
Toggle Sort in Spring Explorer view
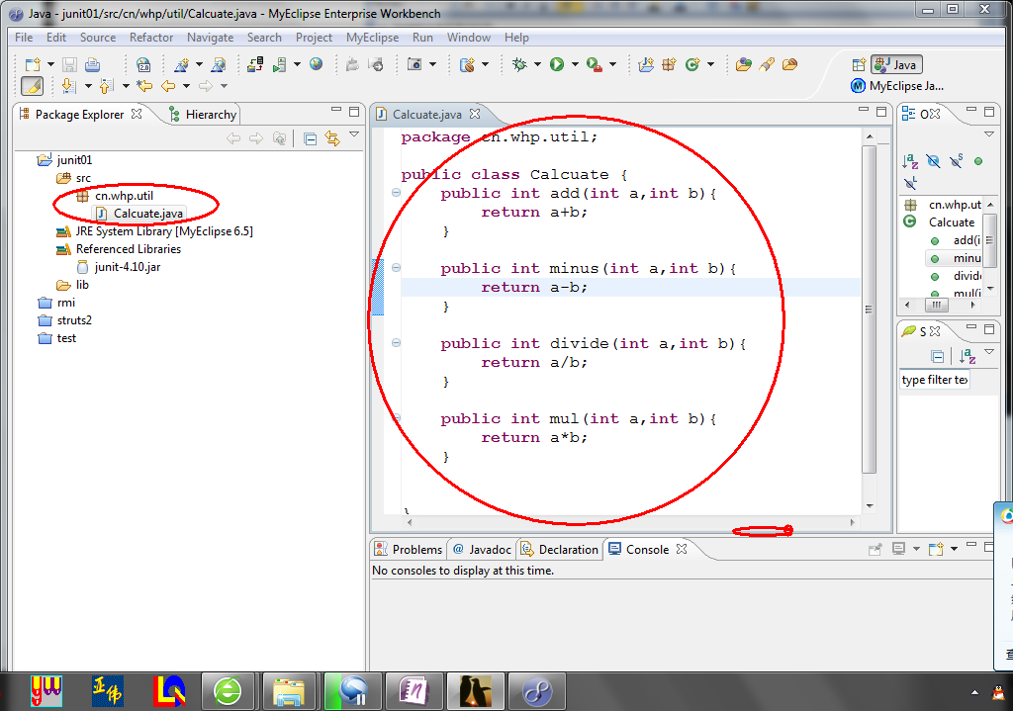[x=967, y=356]
